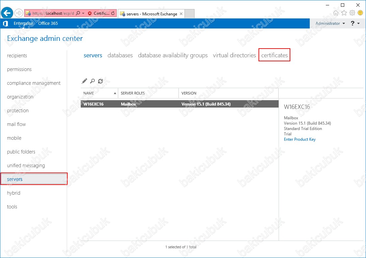Switch to the databases tab
The height and width of the screenshot is (258, 366).
point(120,55)
